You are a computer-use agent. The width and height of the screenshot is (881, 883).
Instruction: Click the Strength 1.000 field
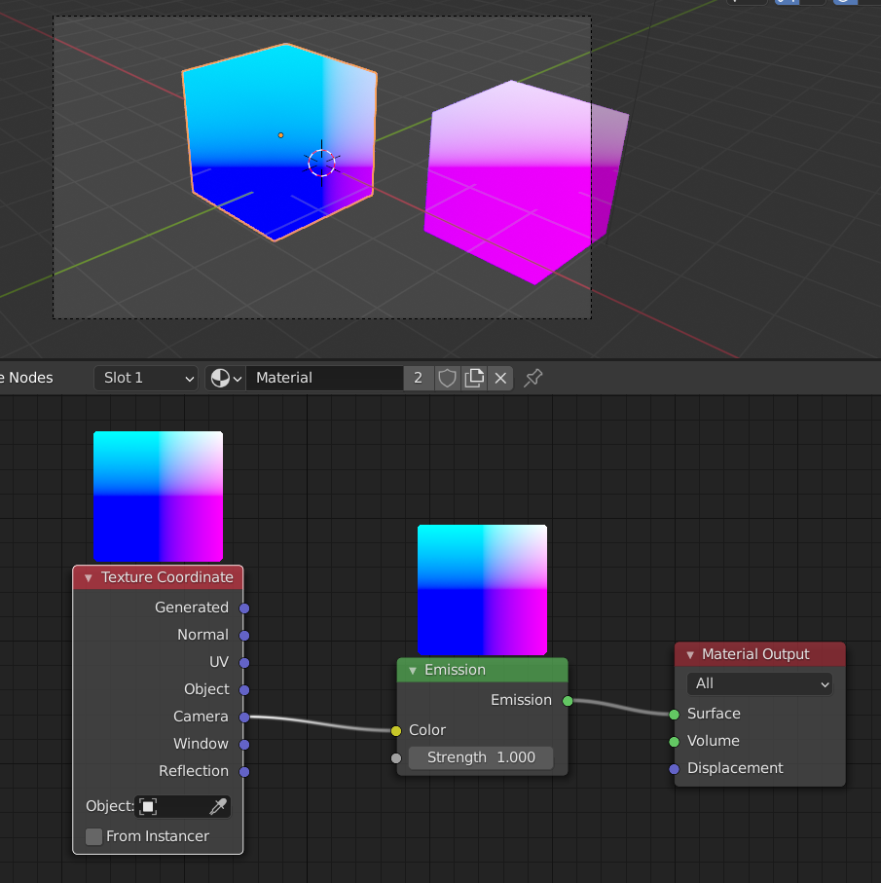click(481, 757)
